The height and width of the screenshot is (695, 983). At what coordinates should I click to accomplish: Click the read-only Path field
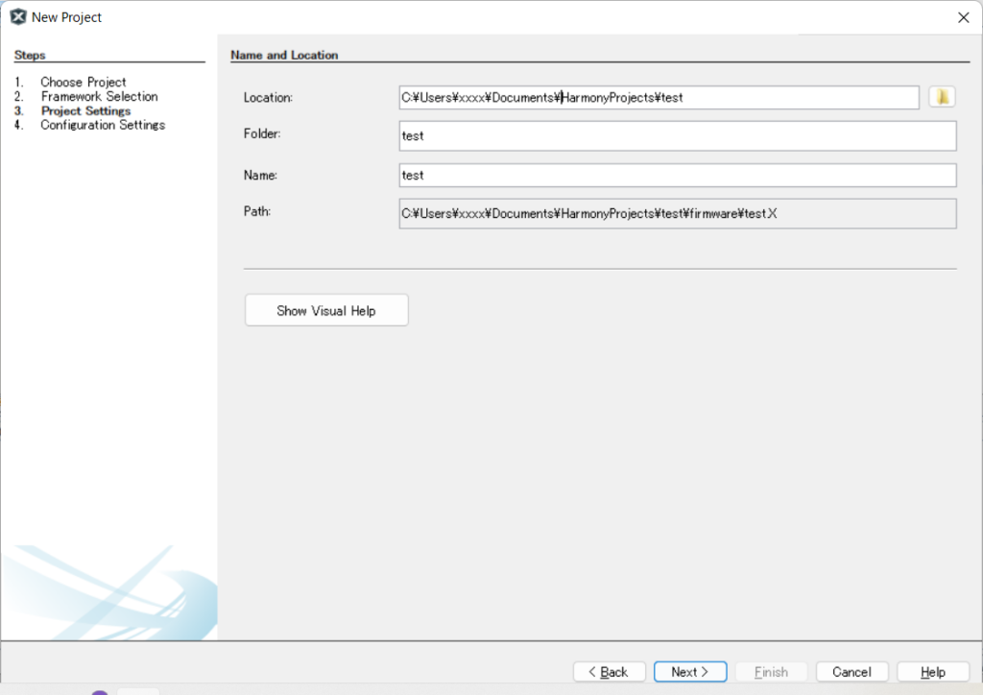(677, 214)
